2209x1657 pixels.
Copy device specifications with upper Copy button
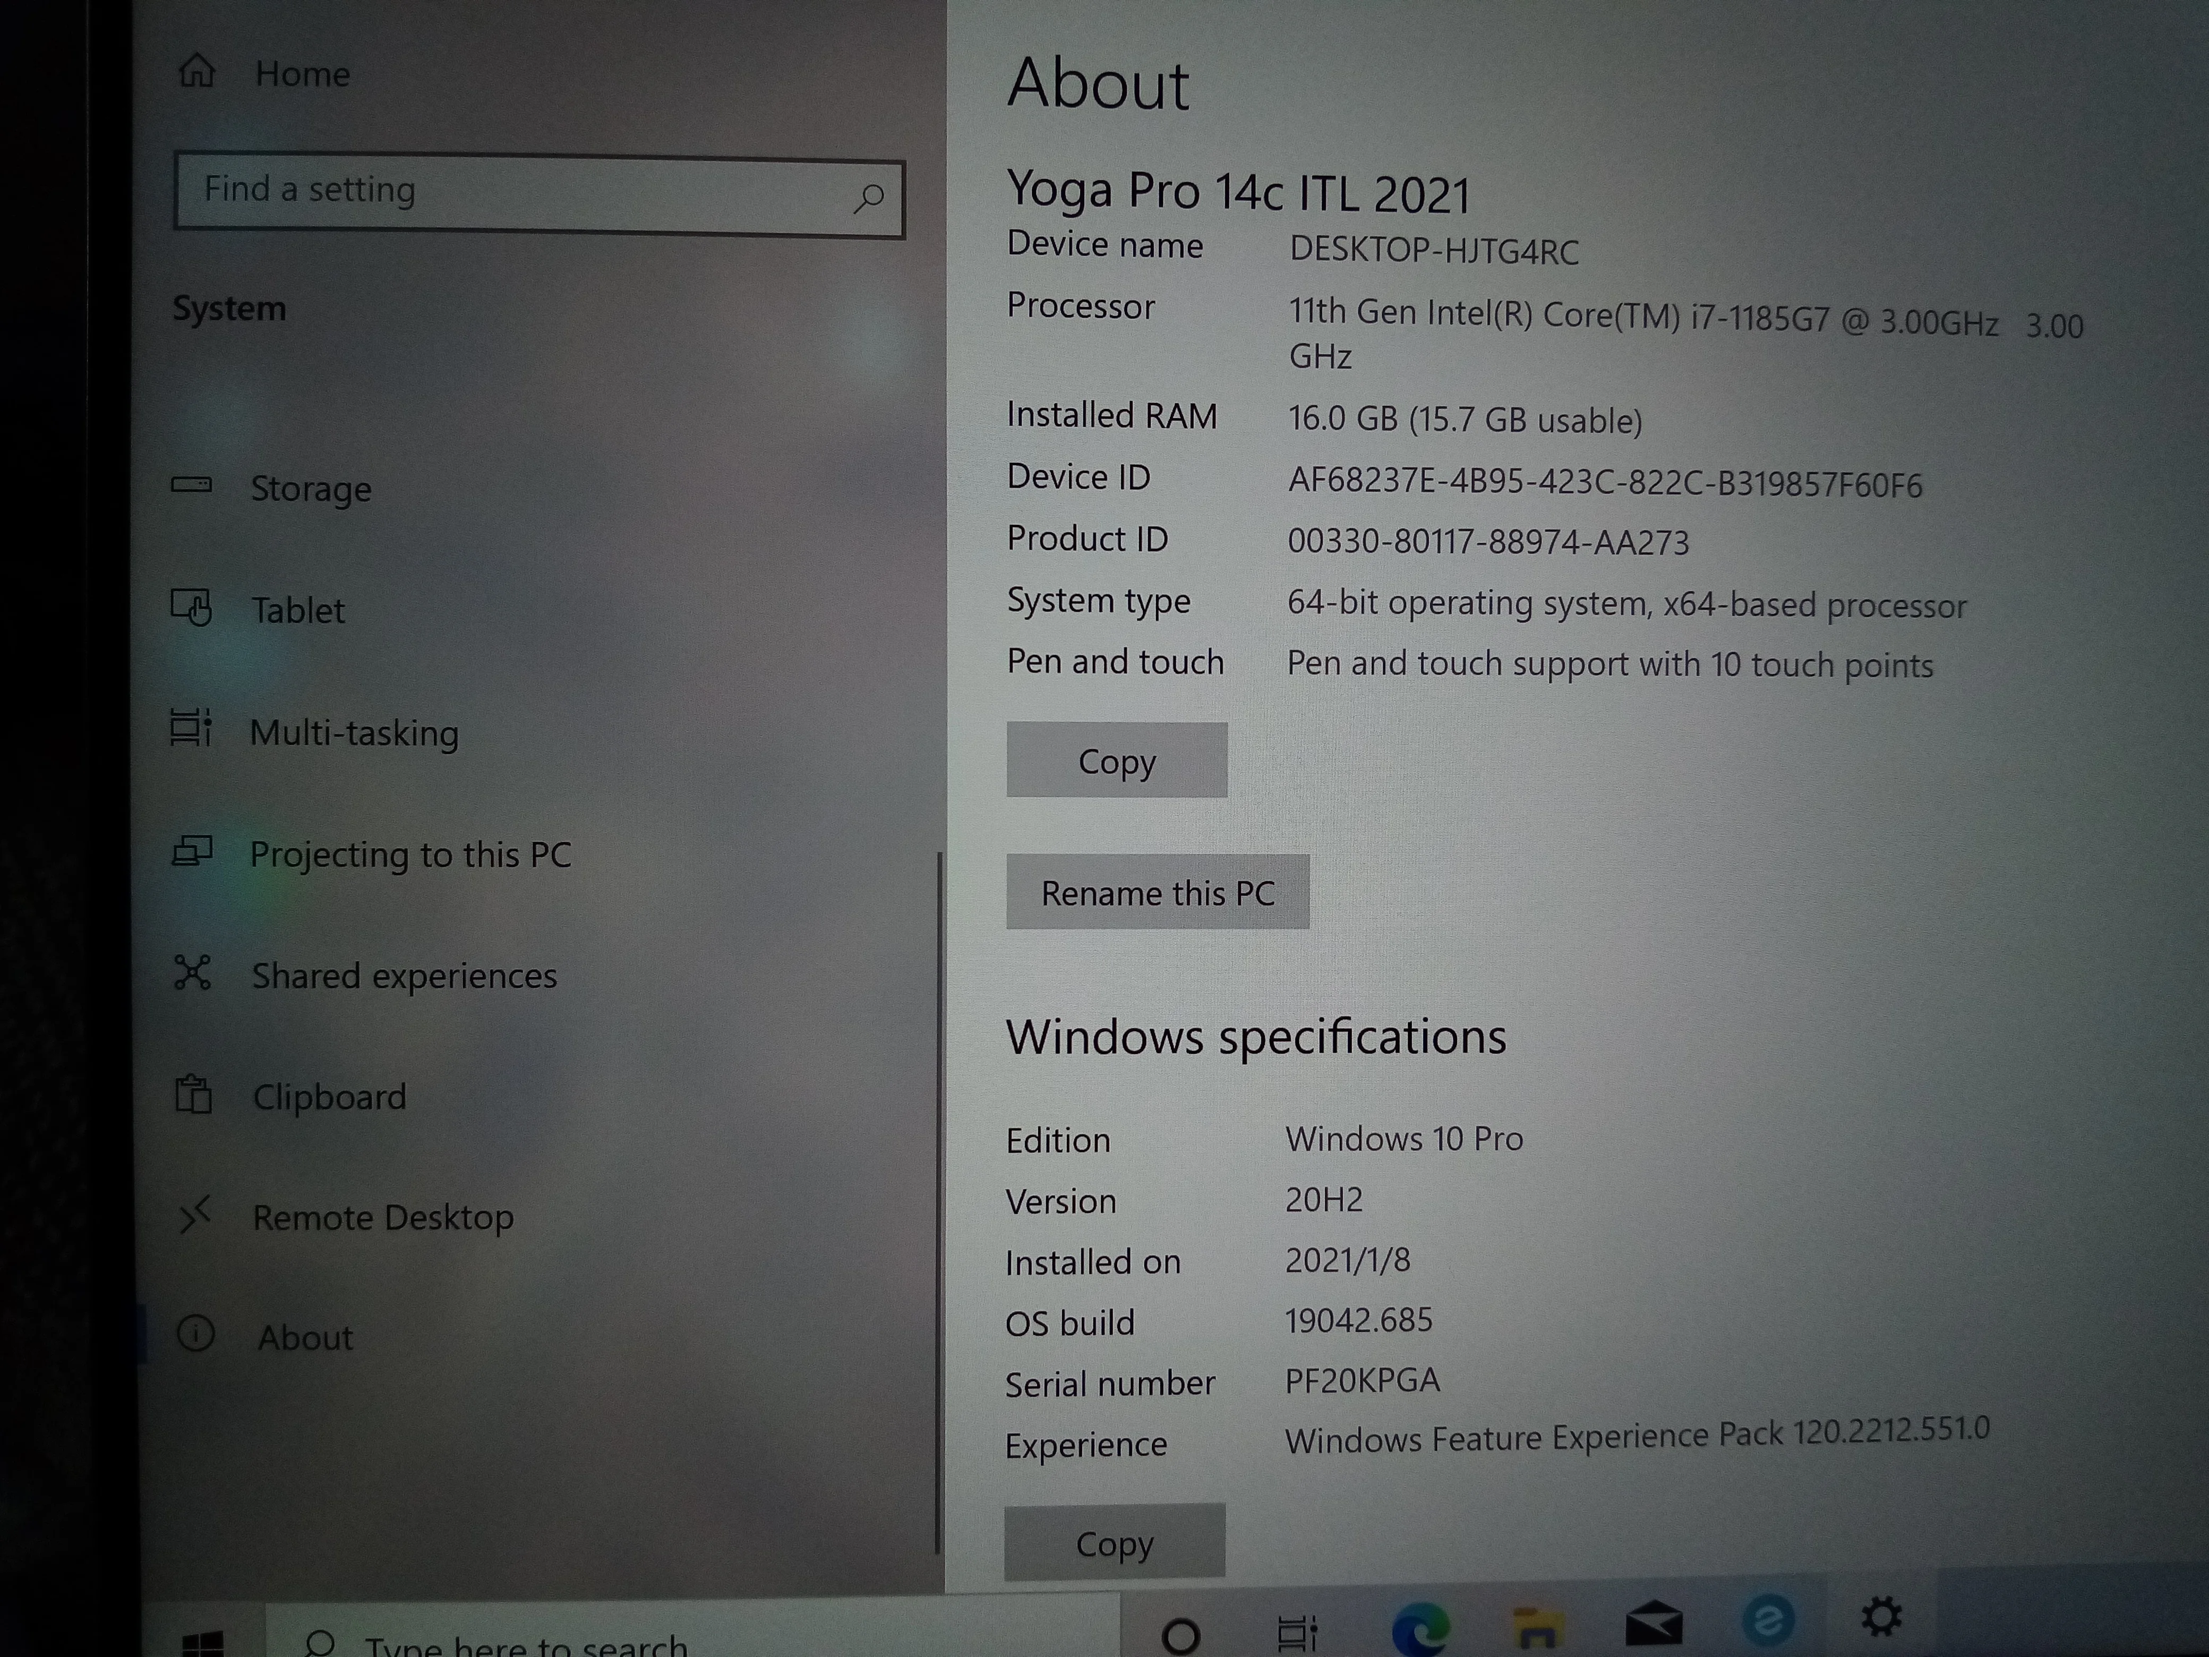(1117, 761)
